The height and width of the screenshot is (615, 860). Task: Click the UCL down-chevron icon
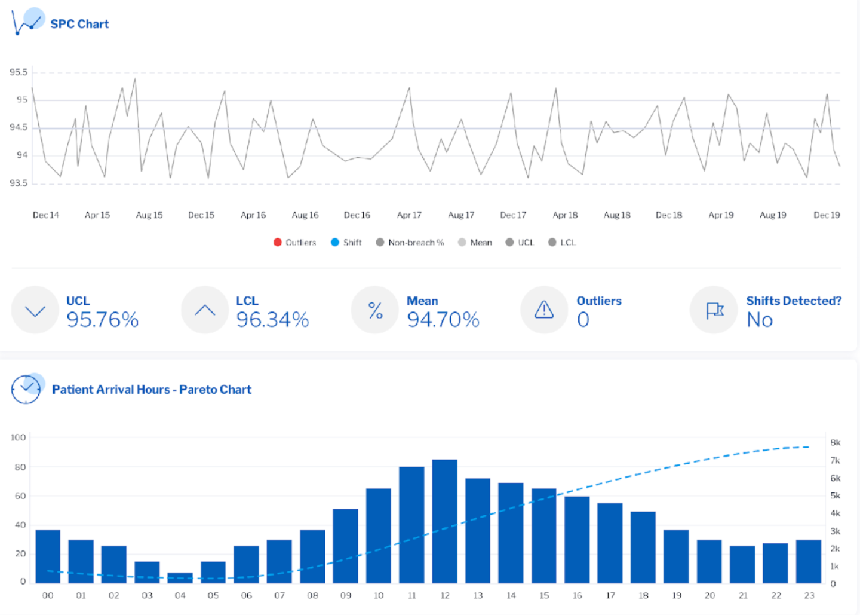35,310
